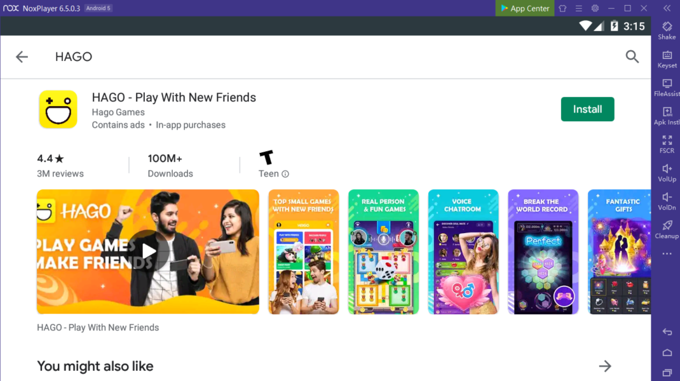
Task: Play the HAGO promo video
Action: [148, 251]
